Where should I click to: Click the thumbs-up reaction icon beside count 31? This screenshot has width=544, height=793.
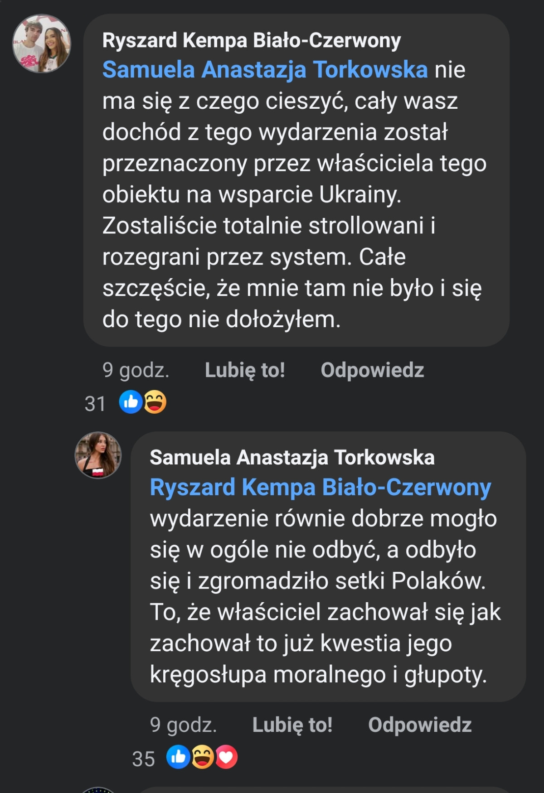tap(131, 402)
